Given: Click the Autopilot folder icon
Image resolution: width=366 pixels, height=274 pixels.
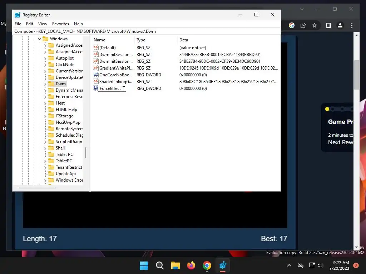Looking at the screenshot, I should 51,58.
